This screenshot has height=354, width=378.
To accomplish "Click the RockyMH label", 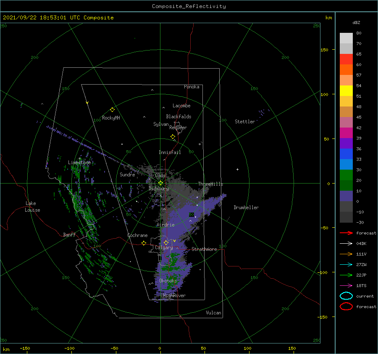I will [111, 118].
